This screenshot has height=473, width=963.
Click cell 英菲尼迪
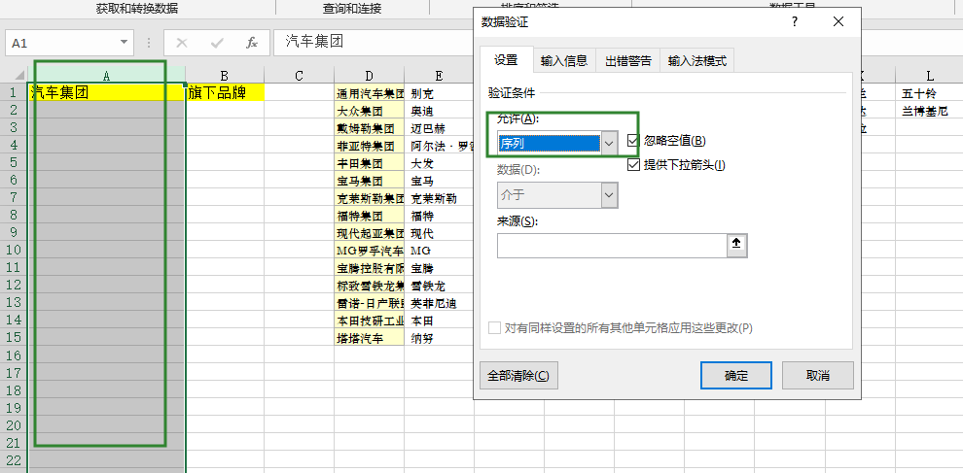[x=439, y=303]
